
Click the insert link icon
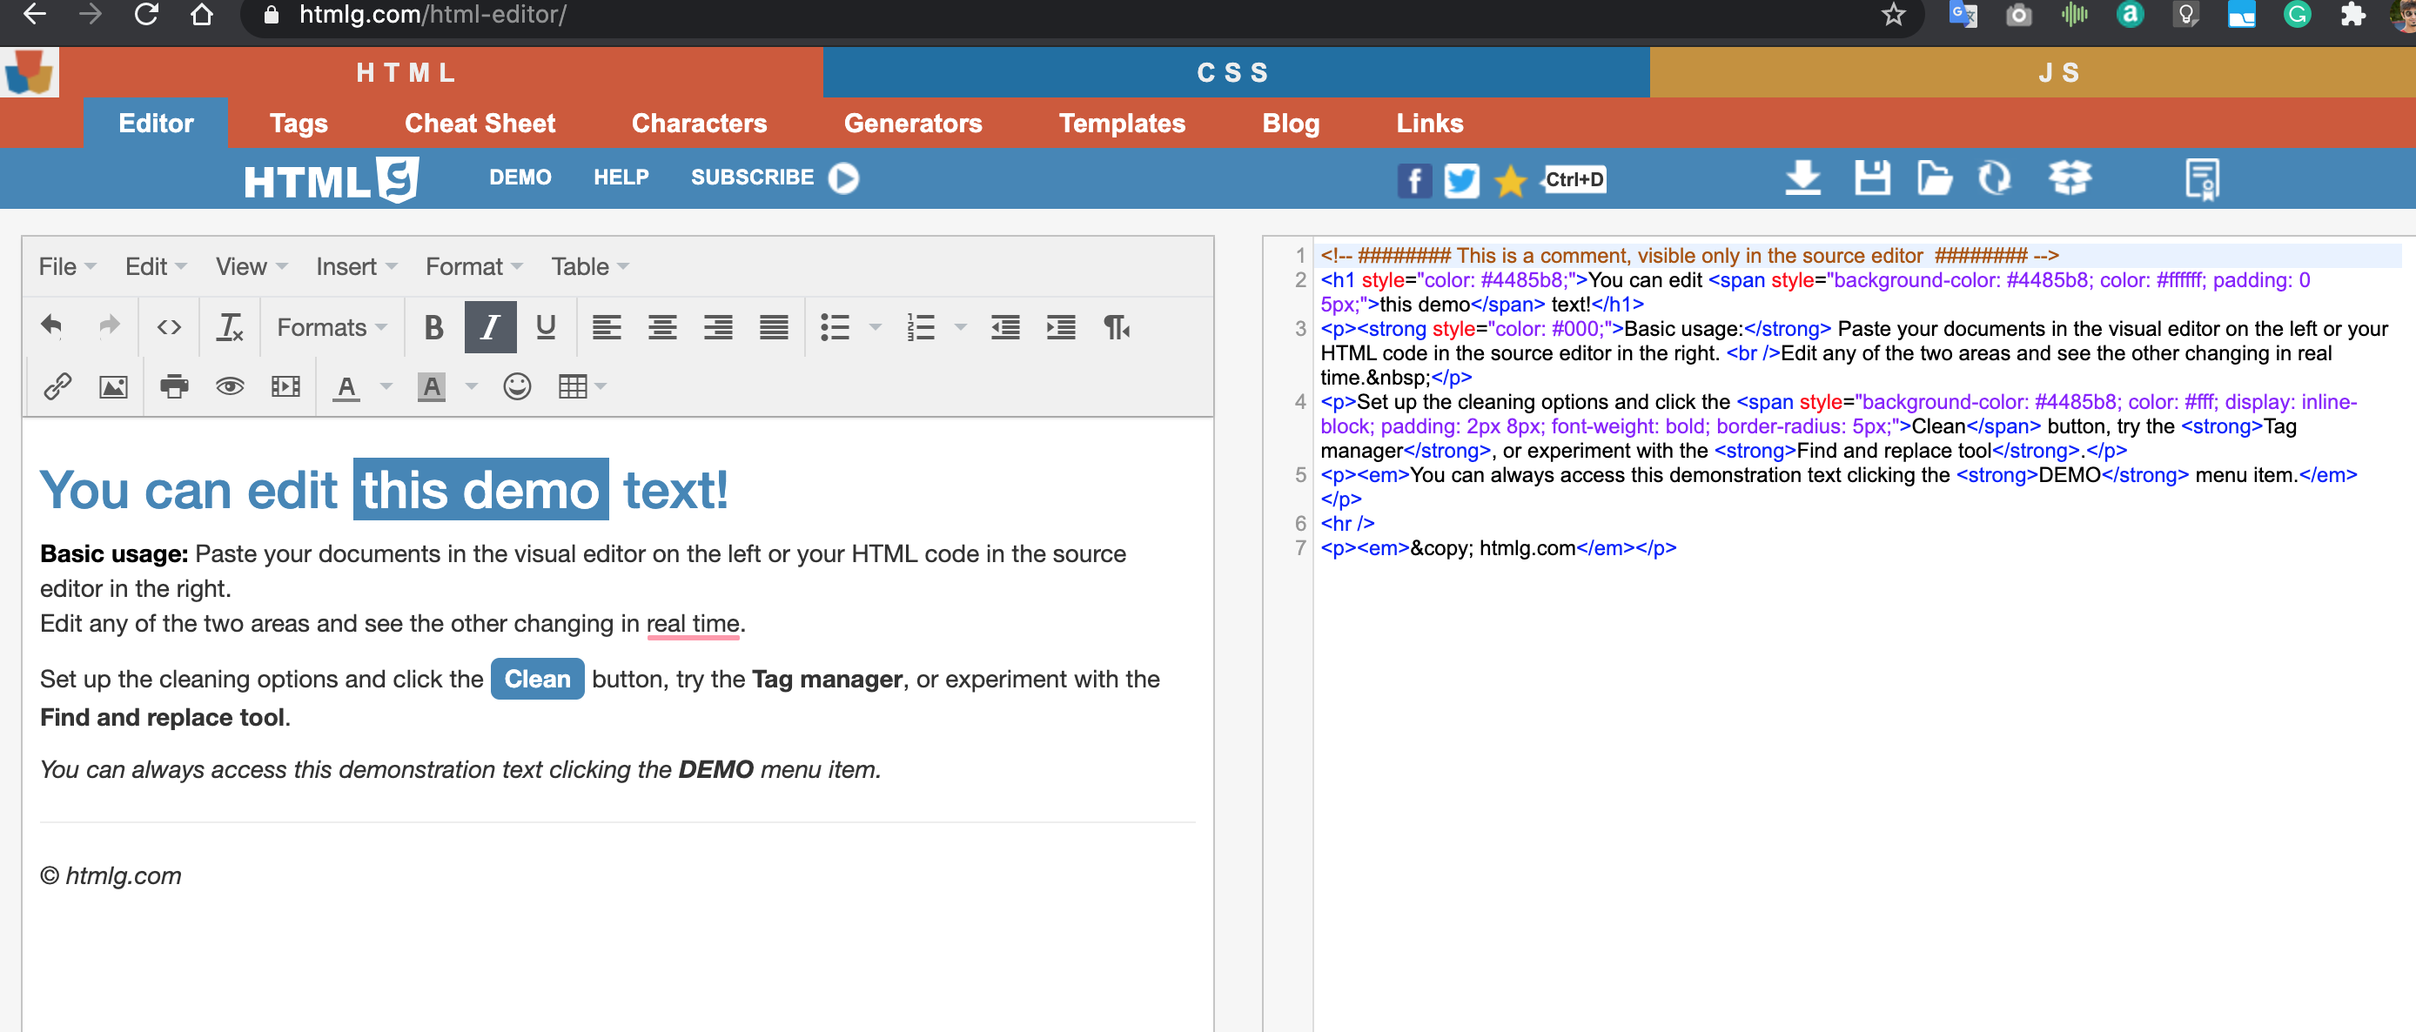click(58, 386)
